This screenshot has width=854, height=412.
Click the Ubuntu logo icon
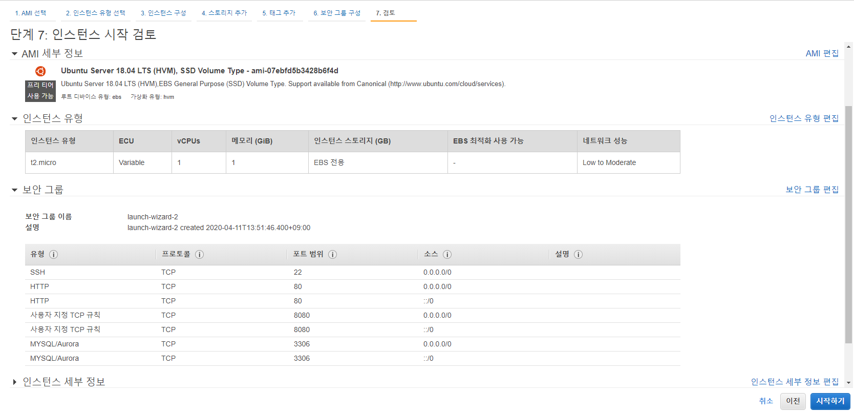point(40,71)
